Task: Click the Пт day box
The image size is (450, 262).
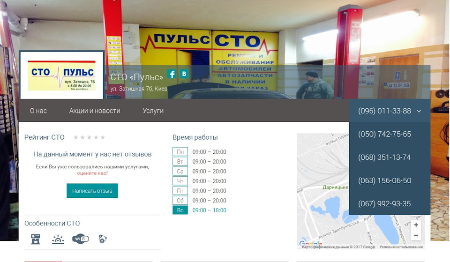Action: pos(180,191)
